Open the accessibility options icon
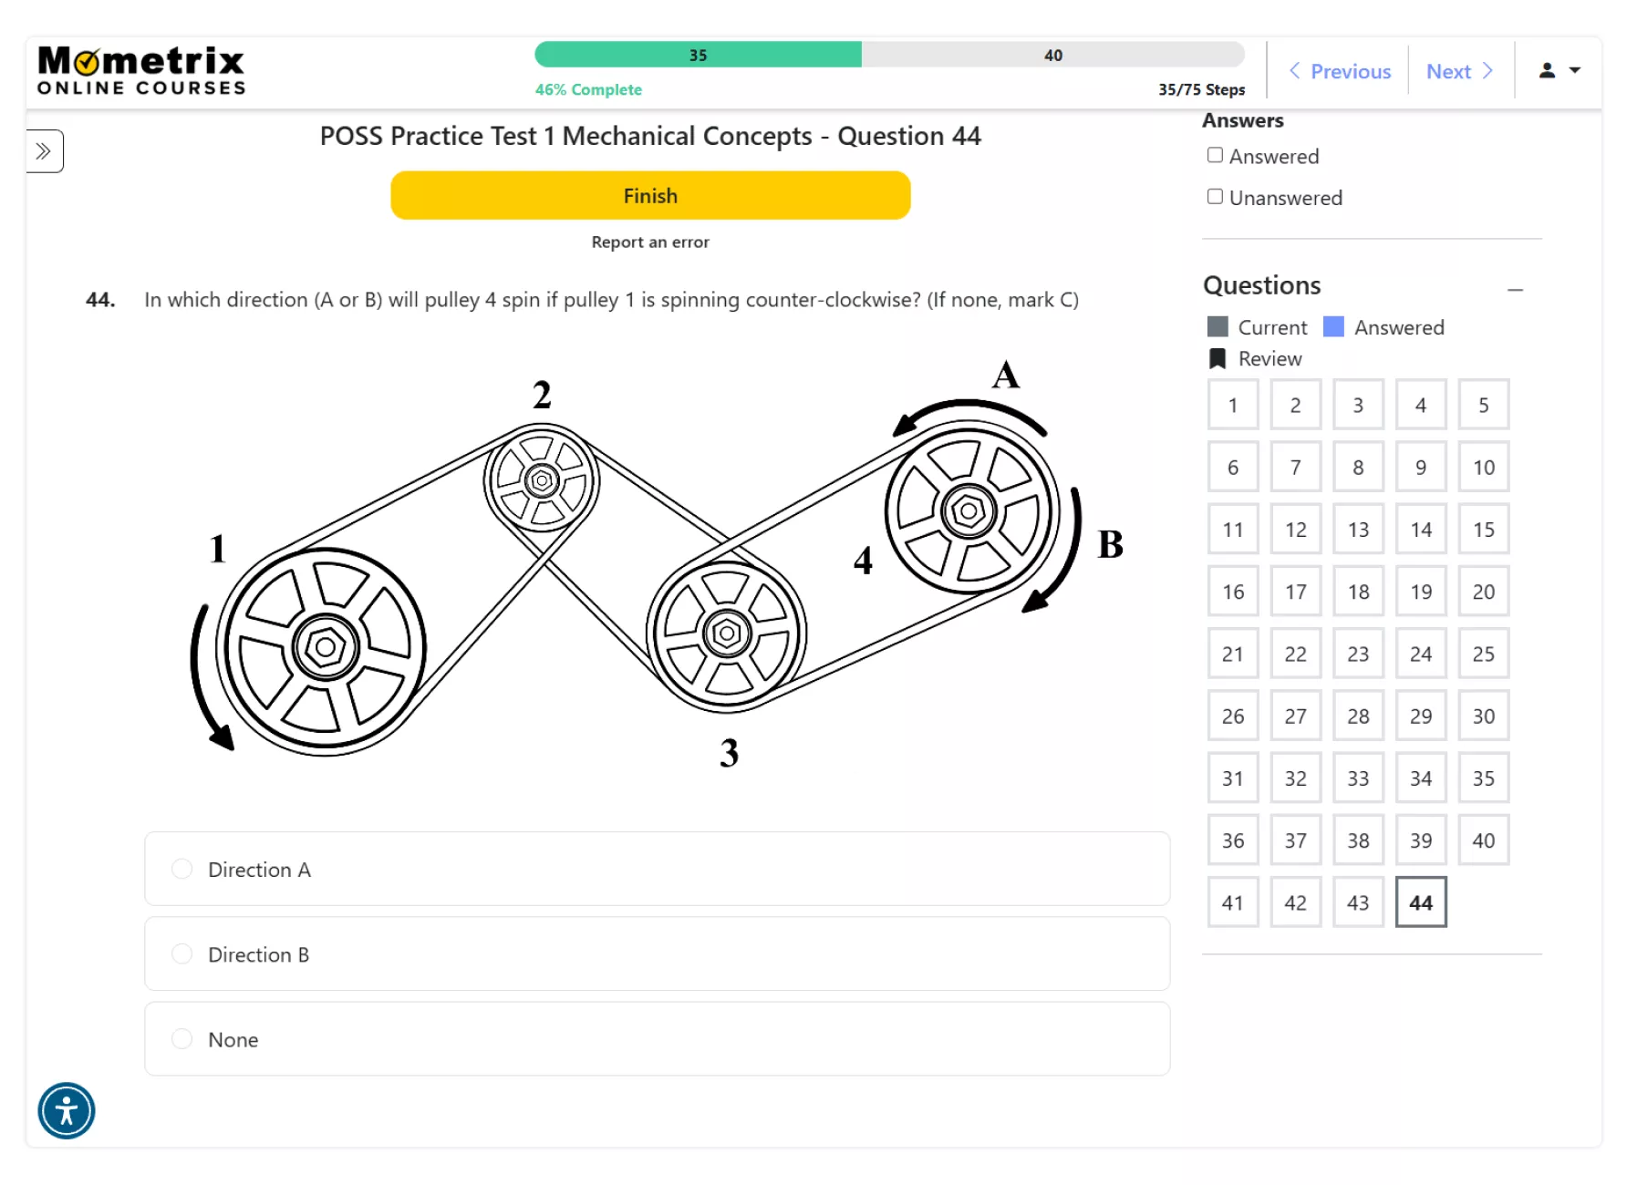The image size is (1627, 1185). tap(67, 1110)
